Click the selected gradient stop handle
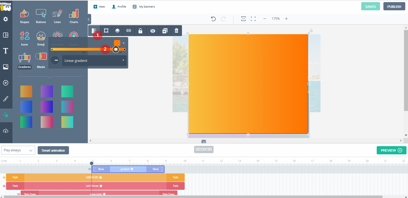 point(116,49)
